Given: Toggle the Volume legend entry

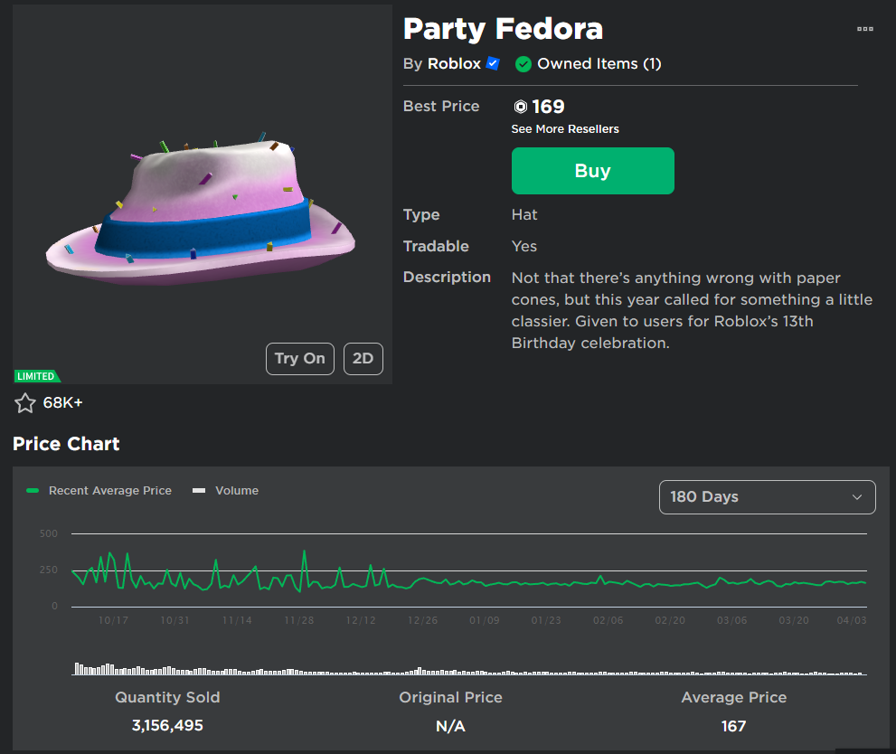Looking at the screenshot, I should point(226,491).
